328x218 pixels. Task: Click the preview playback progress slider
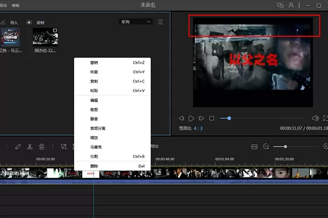click(x=262, y=118)
